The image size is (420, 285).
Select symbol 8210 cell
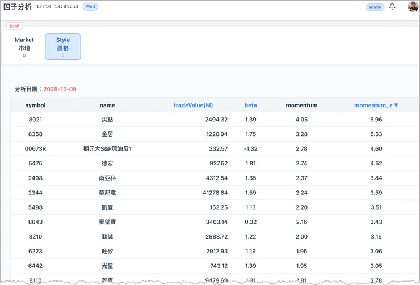tap(35, 237)
